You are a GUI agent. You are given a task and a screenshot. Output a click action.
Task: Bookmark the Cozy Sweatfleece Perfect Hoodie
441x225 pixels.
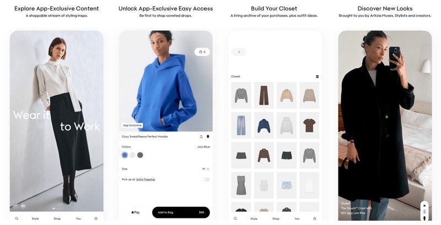208,136
